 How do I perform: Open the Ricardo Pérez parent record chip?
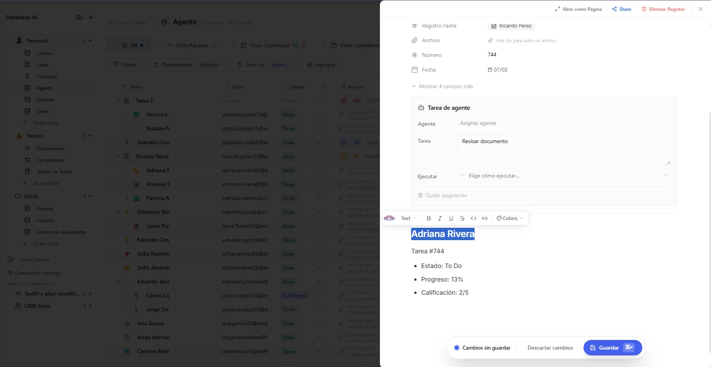[511, 26]
